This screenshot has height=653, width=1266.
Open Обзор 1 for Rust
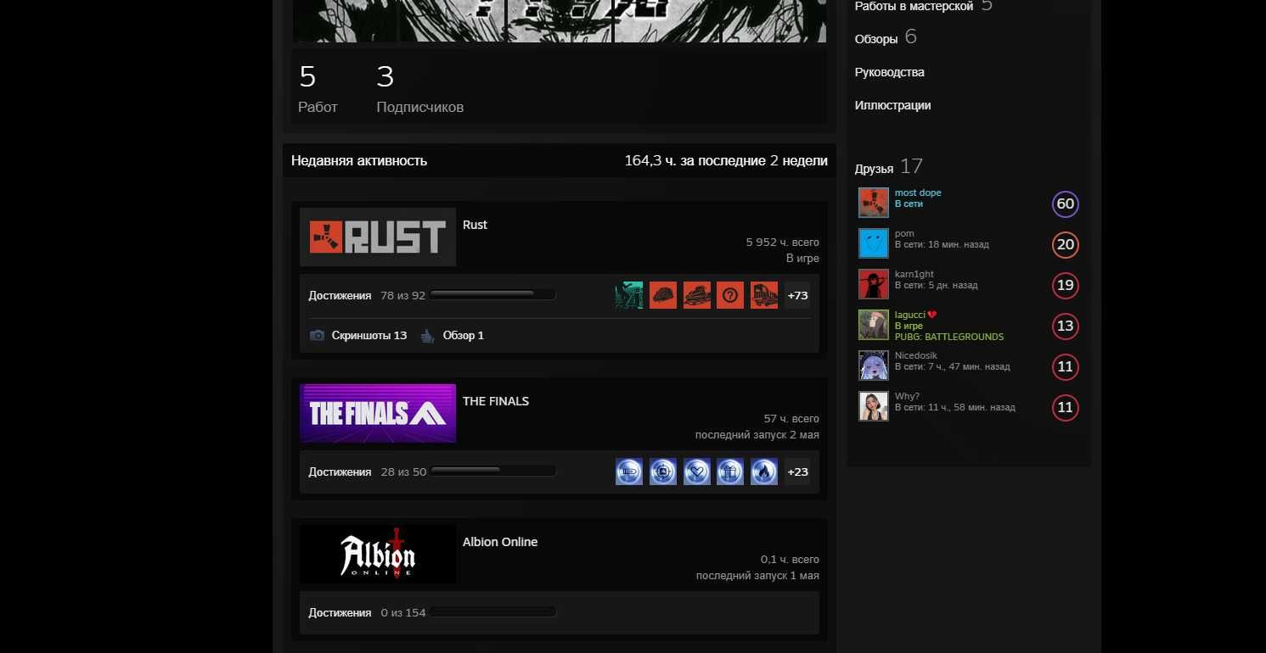464,335
